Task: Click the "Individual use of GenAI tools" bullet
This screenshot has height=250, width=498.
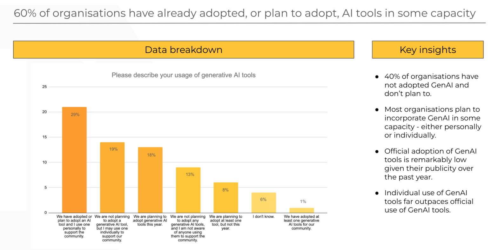Action: click(x=429, y=201)
